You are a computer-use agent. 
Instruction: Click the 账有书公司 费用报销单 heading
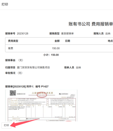point(91,24)
